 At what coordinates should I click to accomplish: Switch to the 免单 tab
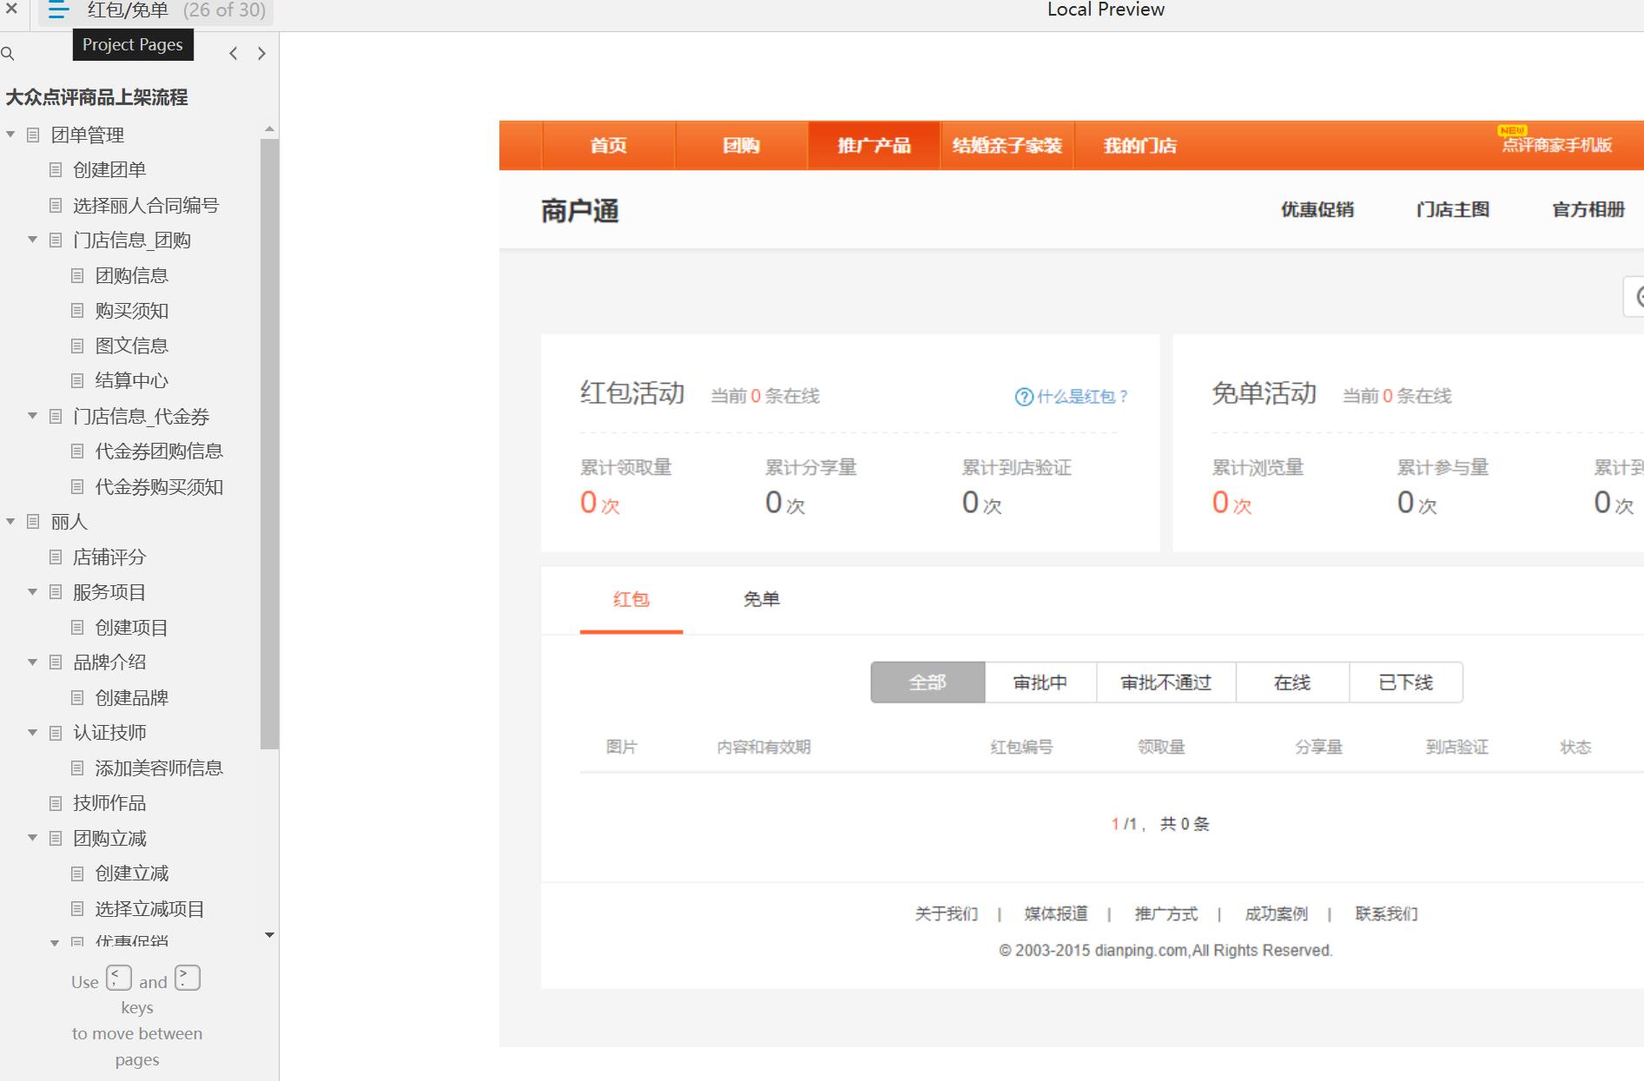(762, 599)
